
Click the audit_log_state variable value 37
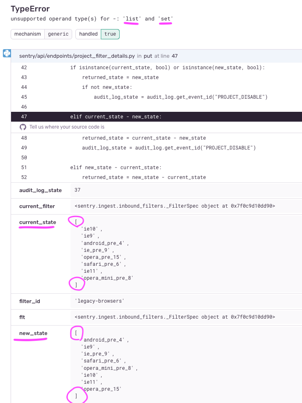[x=77, y=190]
